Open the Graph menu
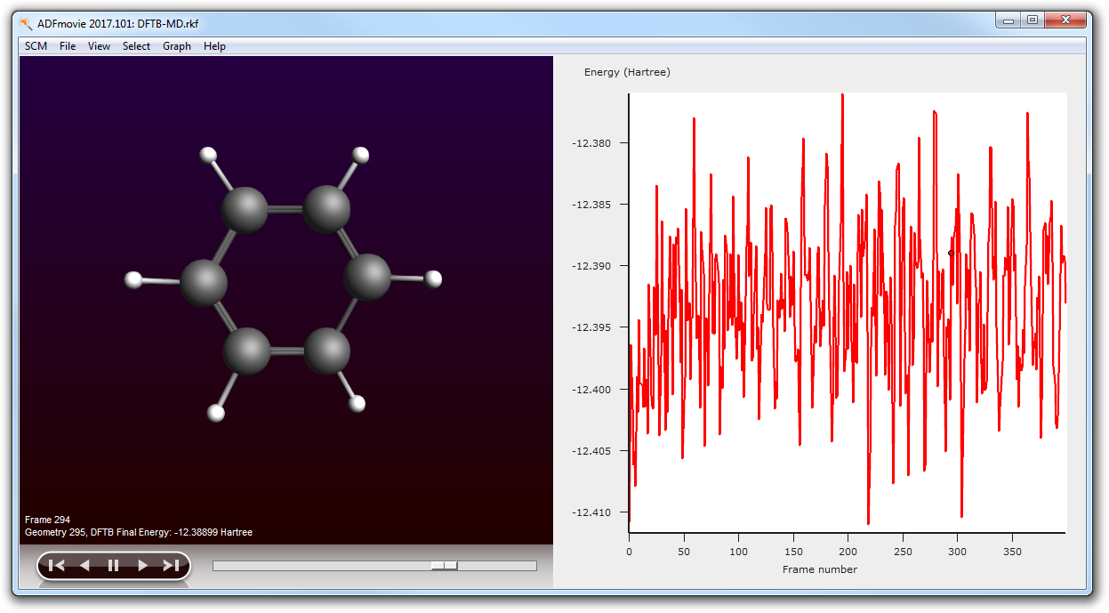Image resolution: width=1109 pixels, height=613 pixels. 177,46
